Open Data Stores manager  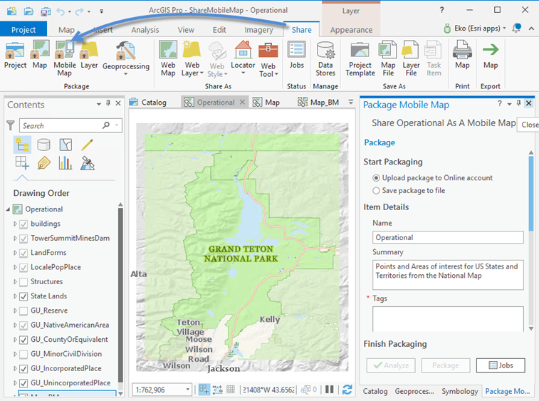point(325,58)
